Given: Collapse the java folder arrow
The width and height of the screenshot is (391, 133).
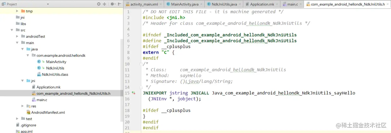Looking at the screenshot, I should coord(22,49).
